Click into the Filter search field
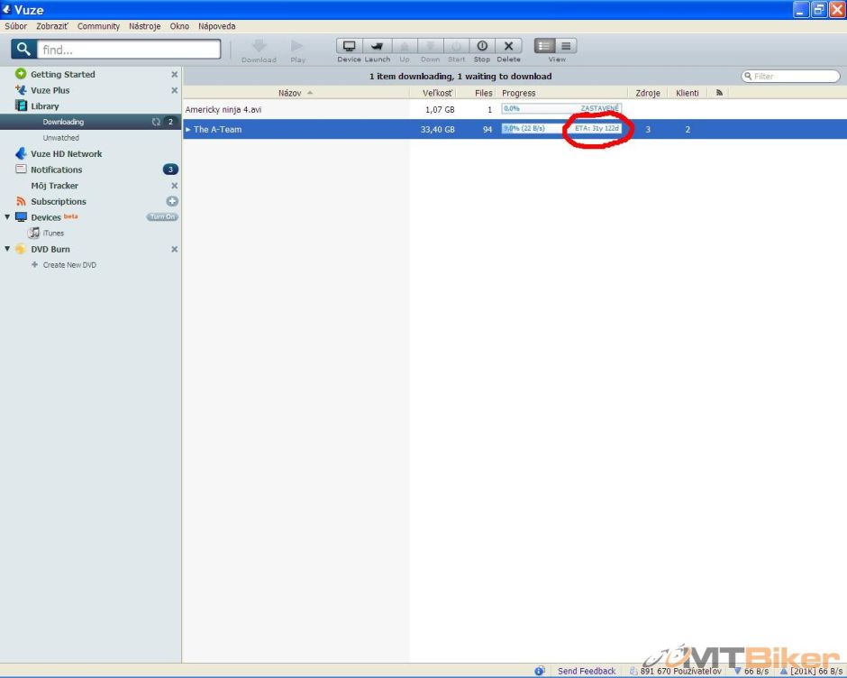Image resolution: width=847 pixels, height=678 pixels. [x=795, y=77]
